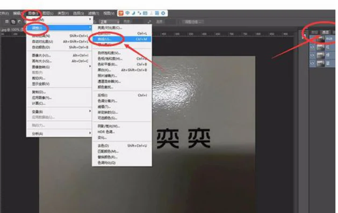338x213 pixels.
Task: Select the 蓝 channel thumbnail
Action: click(320, 63)
